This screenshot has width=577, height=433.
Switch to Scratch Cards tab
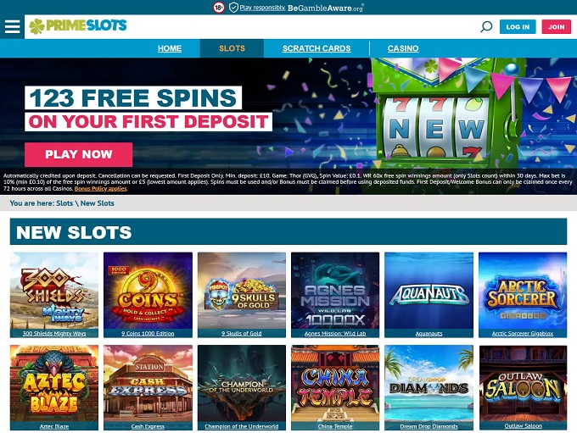point(317,48)
